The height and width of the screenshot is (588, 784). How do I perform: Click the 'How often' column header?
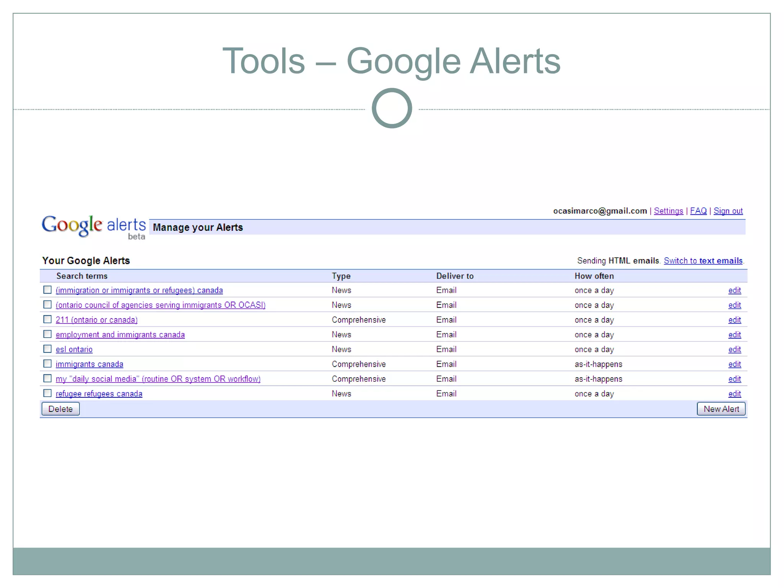(x=594, y=276)
